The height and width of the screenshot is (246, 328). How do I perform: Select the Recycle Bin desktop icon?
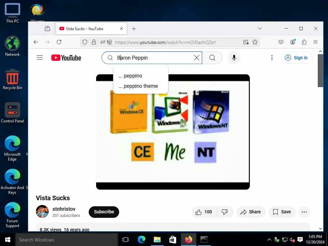tap(12, 79)
